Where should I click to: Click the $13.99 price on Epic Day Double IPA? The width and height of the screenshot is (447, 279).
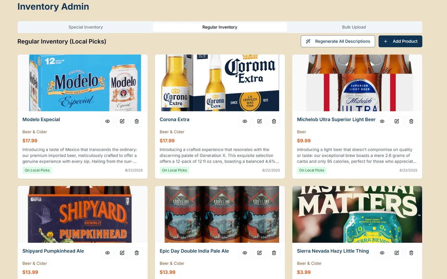167,272
